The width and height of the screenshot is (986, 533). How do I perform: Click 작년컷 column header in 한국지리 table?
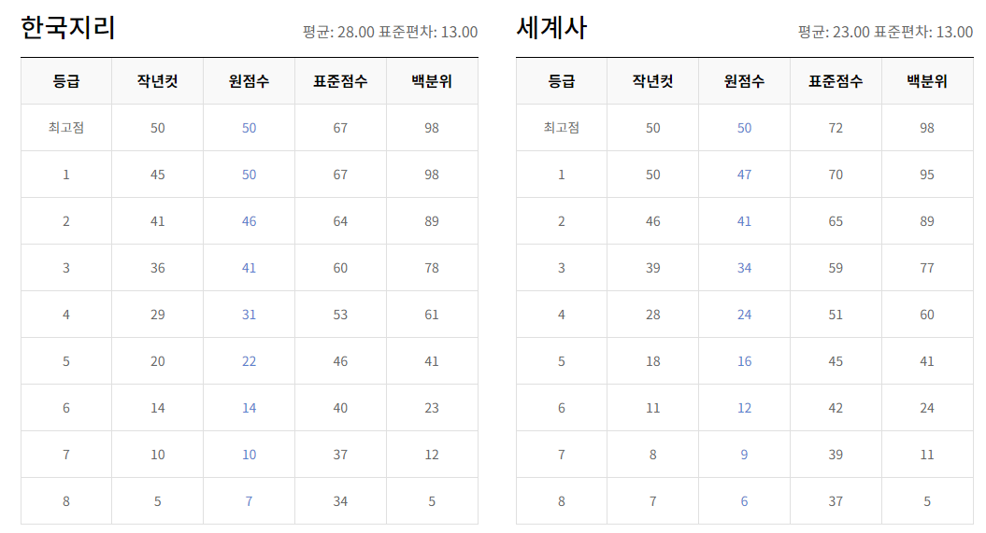point(158,81)
